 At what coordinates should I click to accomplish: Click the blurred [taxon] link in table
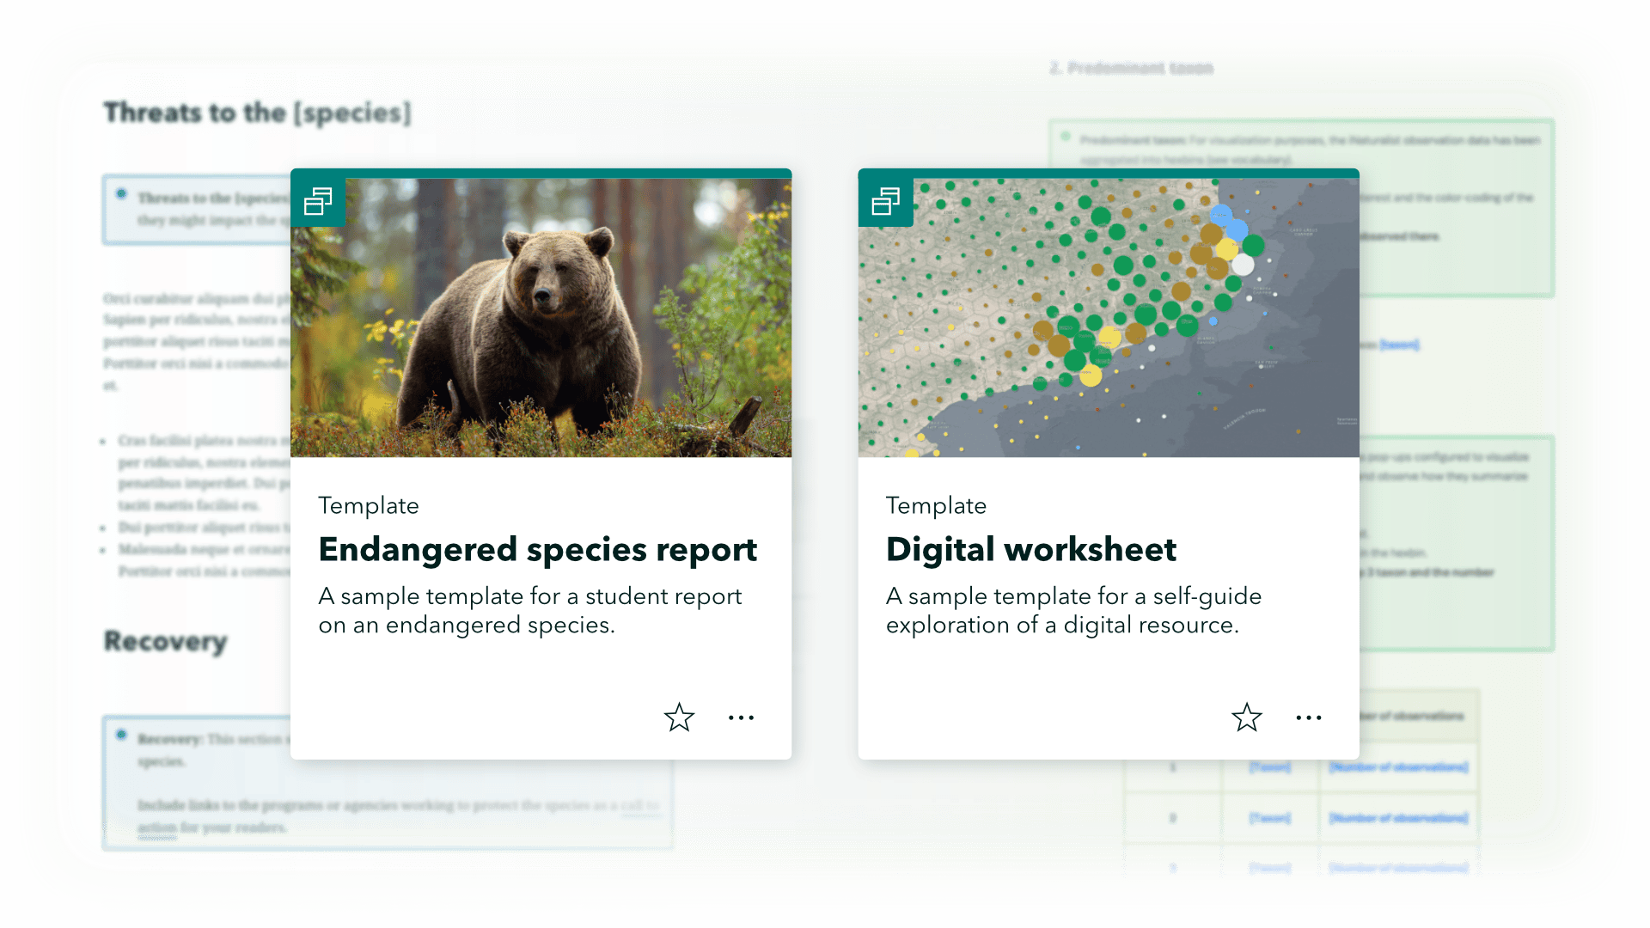click(1269, 767)
